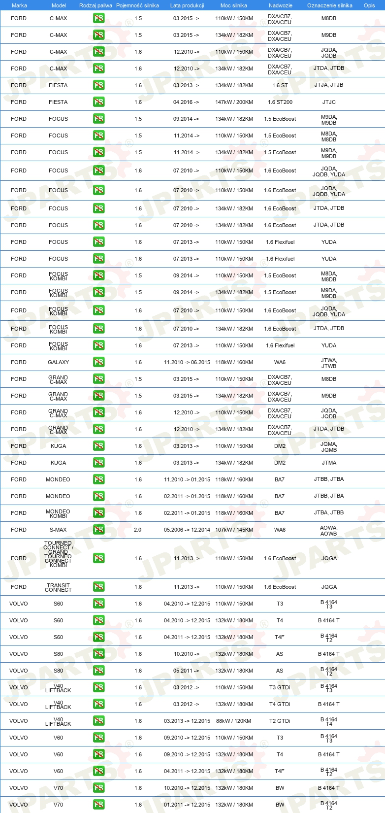Click the fuel icon in the VOLVO V60 T4F row

point(99,771)
